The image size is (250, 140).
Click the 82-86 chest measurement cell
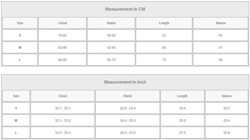62,48
